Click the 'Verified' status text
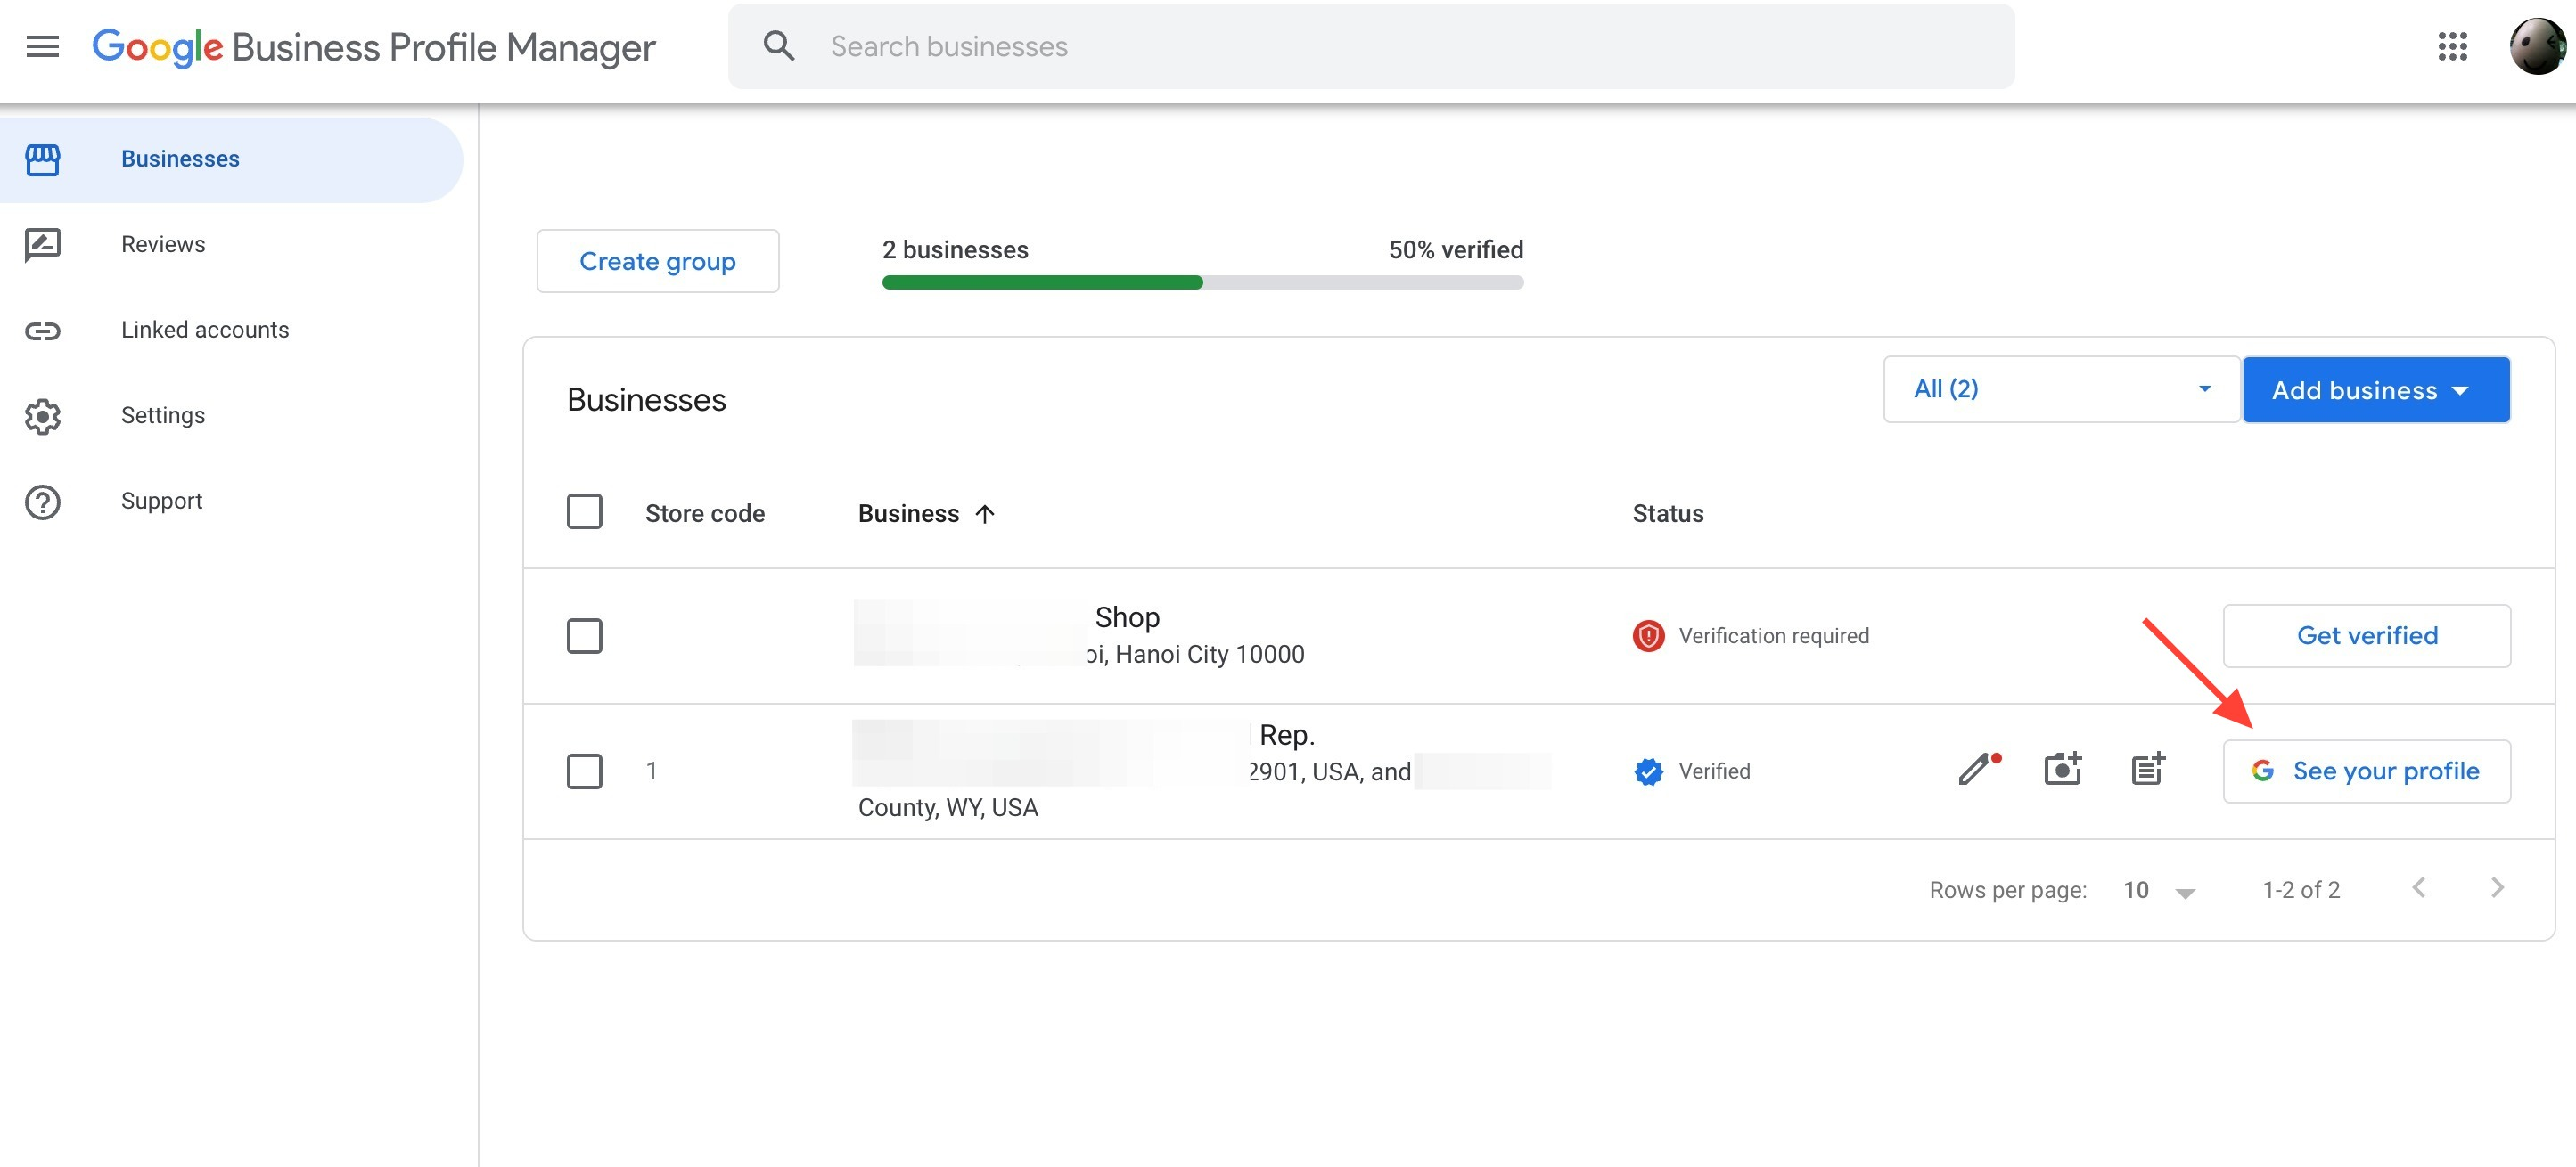Viewport: 2576px width, 1167px height. point(1714,771)
